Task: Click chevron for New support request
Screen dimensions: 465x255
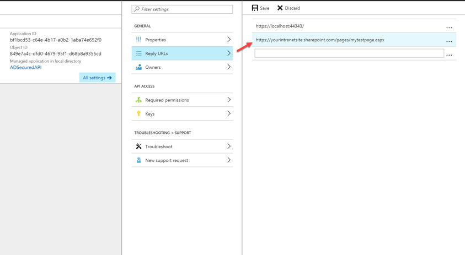Action: pos(229,160)
